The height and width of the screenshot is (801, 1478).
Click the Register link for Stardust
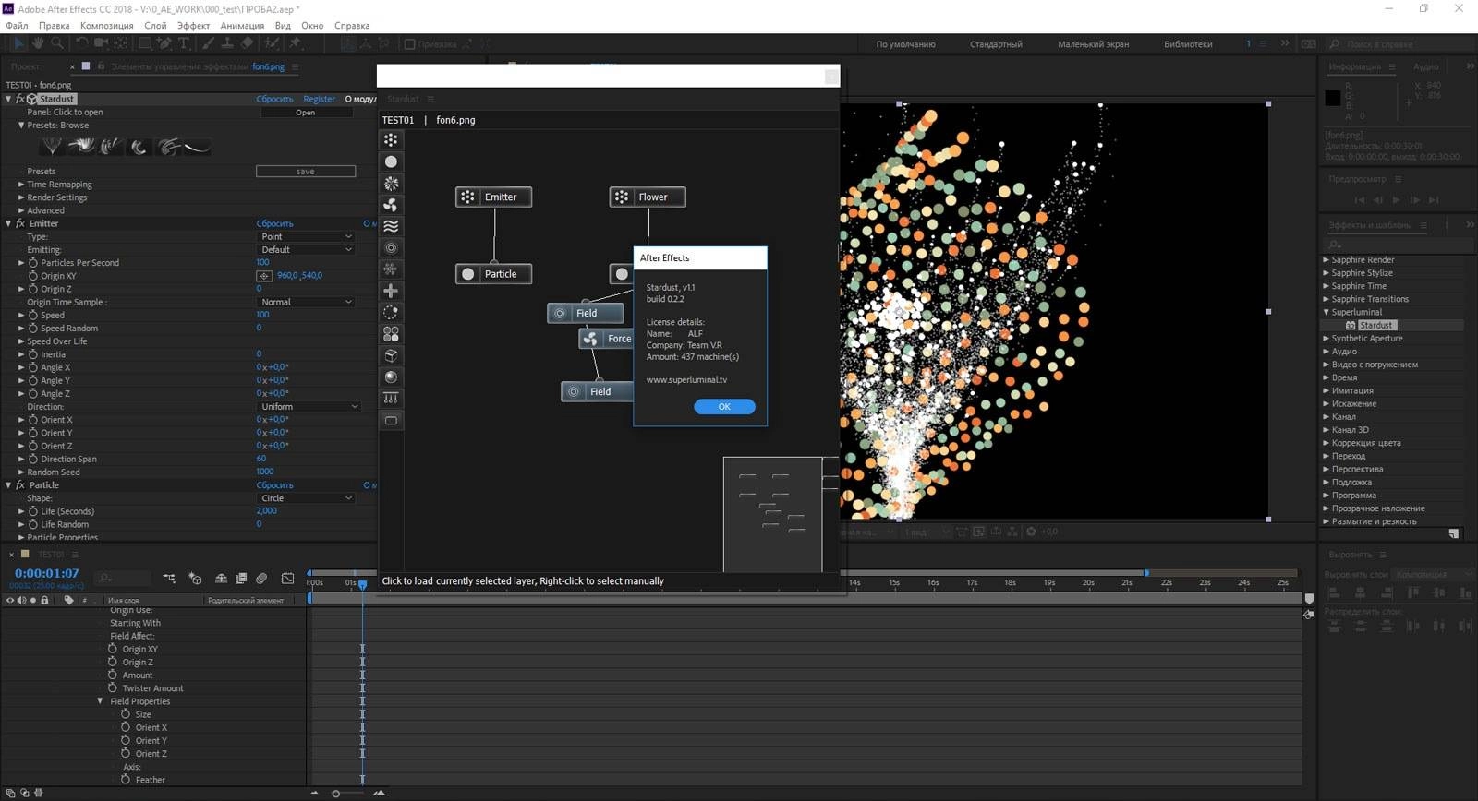tap(319, 100)
